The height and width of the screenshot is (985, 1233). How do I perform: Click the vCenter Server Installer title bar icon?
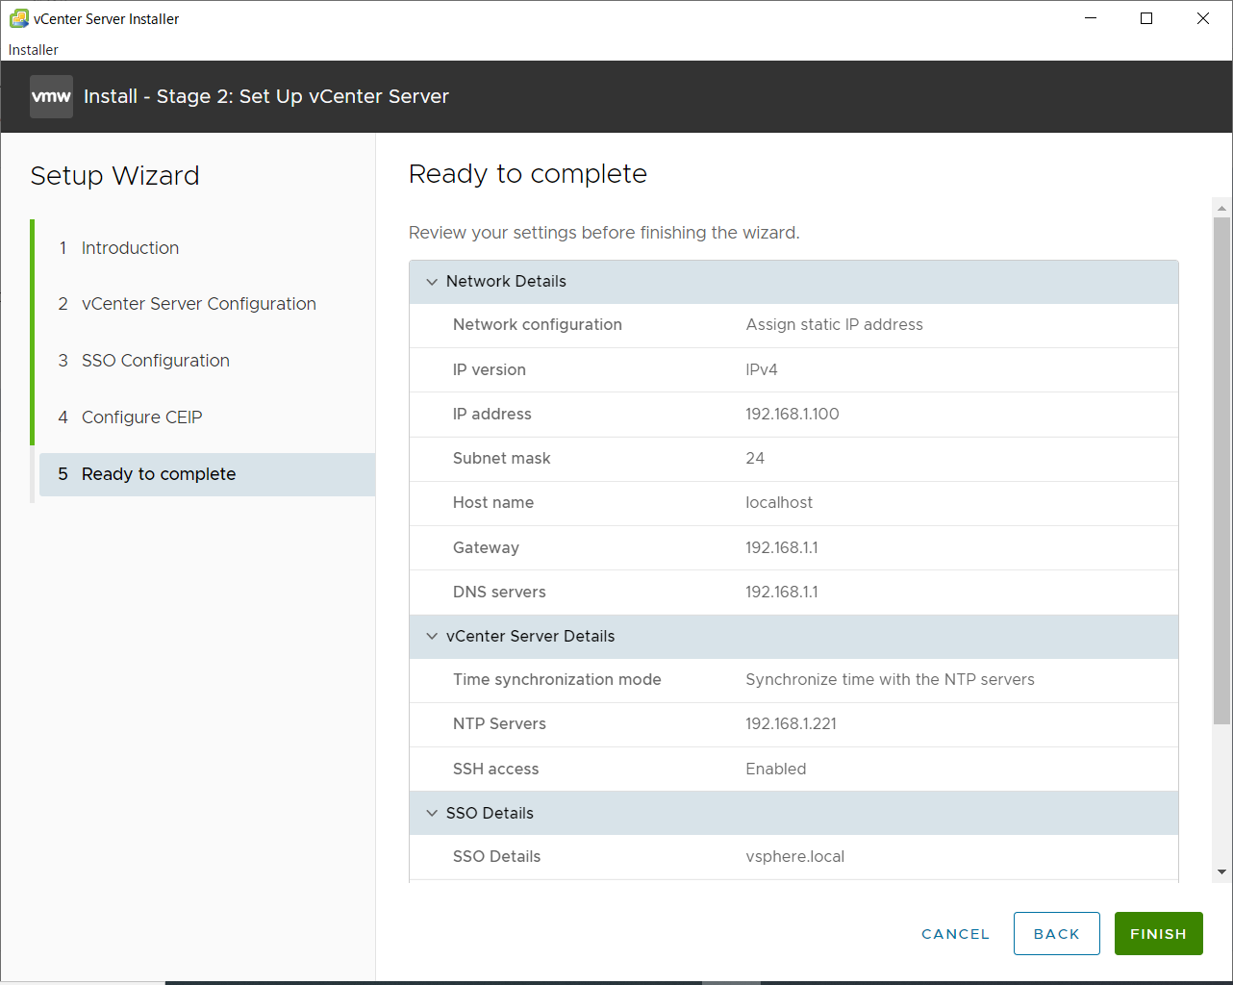pos(18,18)
